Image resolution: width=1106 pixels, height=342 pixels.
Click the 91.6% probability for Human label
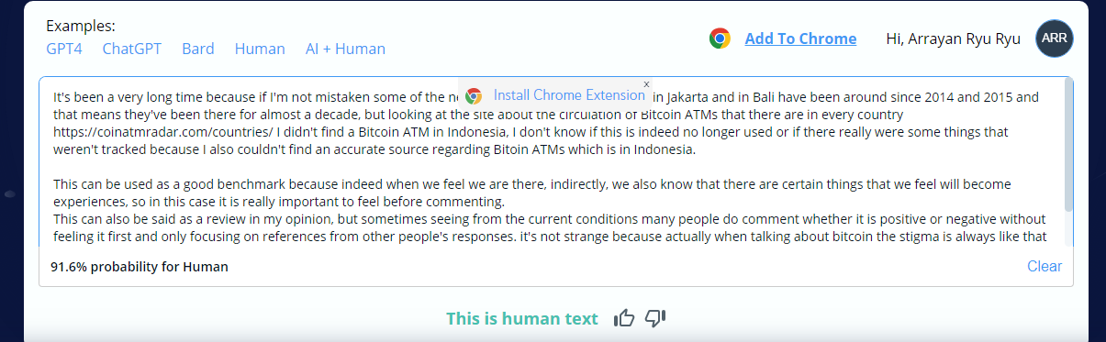(x=140, y=267)
